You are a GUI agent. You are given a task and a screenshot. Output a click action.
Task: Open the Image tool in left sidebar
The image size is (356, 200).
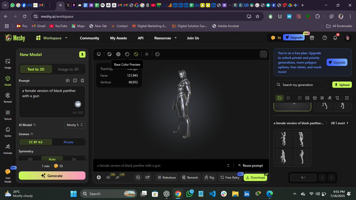click(x=8, y=63)
